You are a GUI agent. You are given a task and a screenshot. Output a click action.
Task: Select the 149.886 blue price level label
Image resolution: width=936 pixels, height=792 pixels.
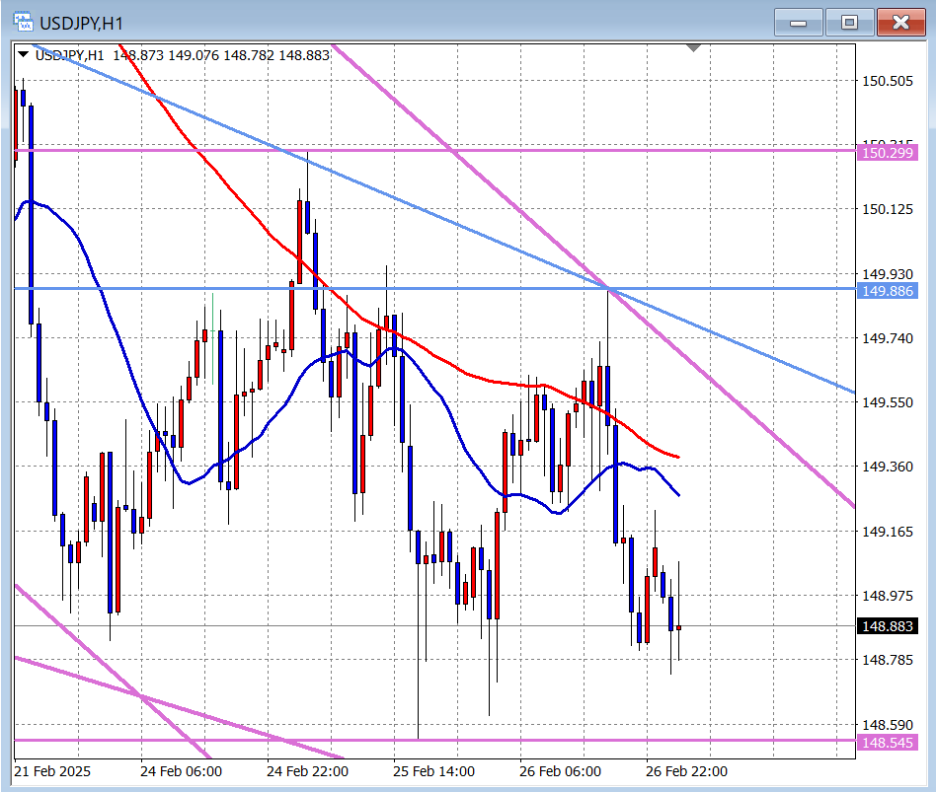[889, 291]
